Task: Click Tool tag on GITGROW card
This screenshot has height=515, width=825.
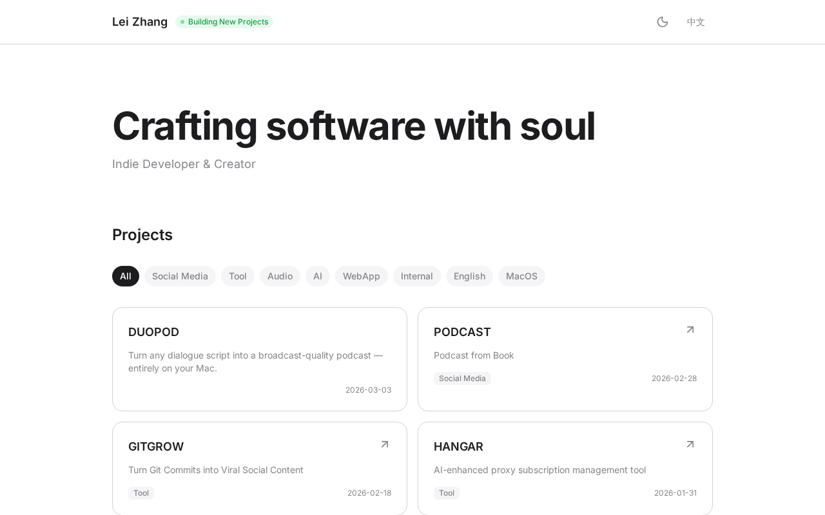Action: (x=141, y=493)
